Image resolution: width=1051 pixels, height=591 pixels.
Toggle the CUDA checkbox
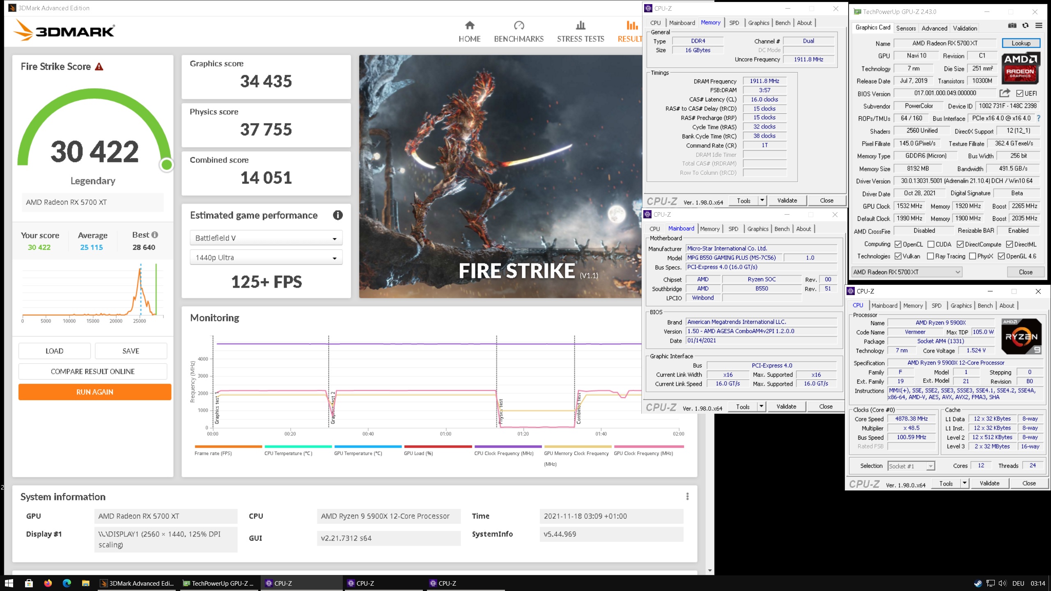click(x=931, y=245)
